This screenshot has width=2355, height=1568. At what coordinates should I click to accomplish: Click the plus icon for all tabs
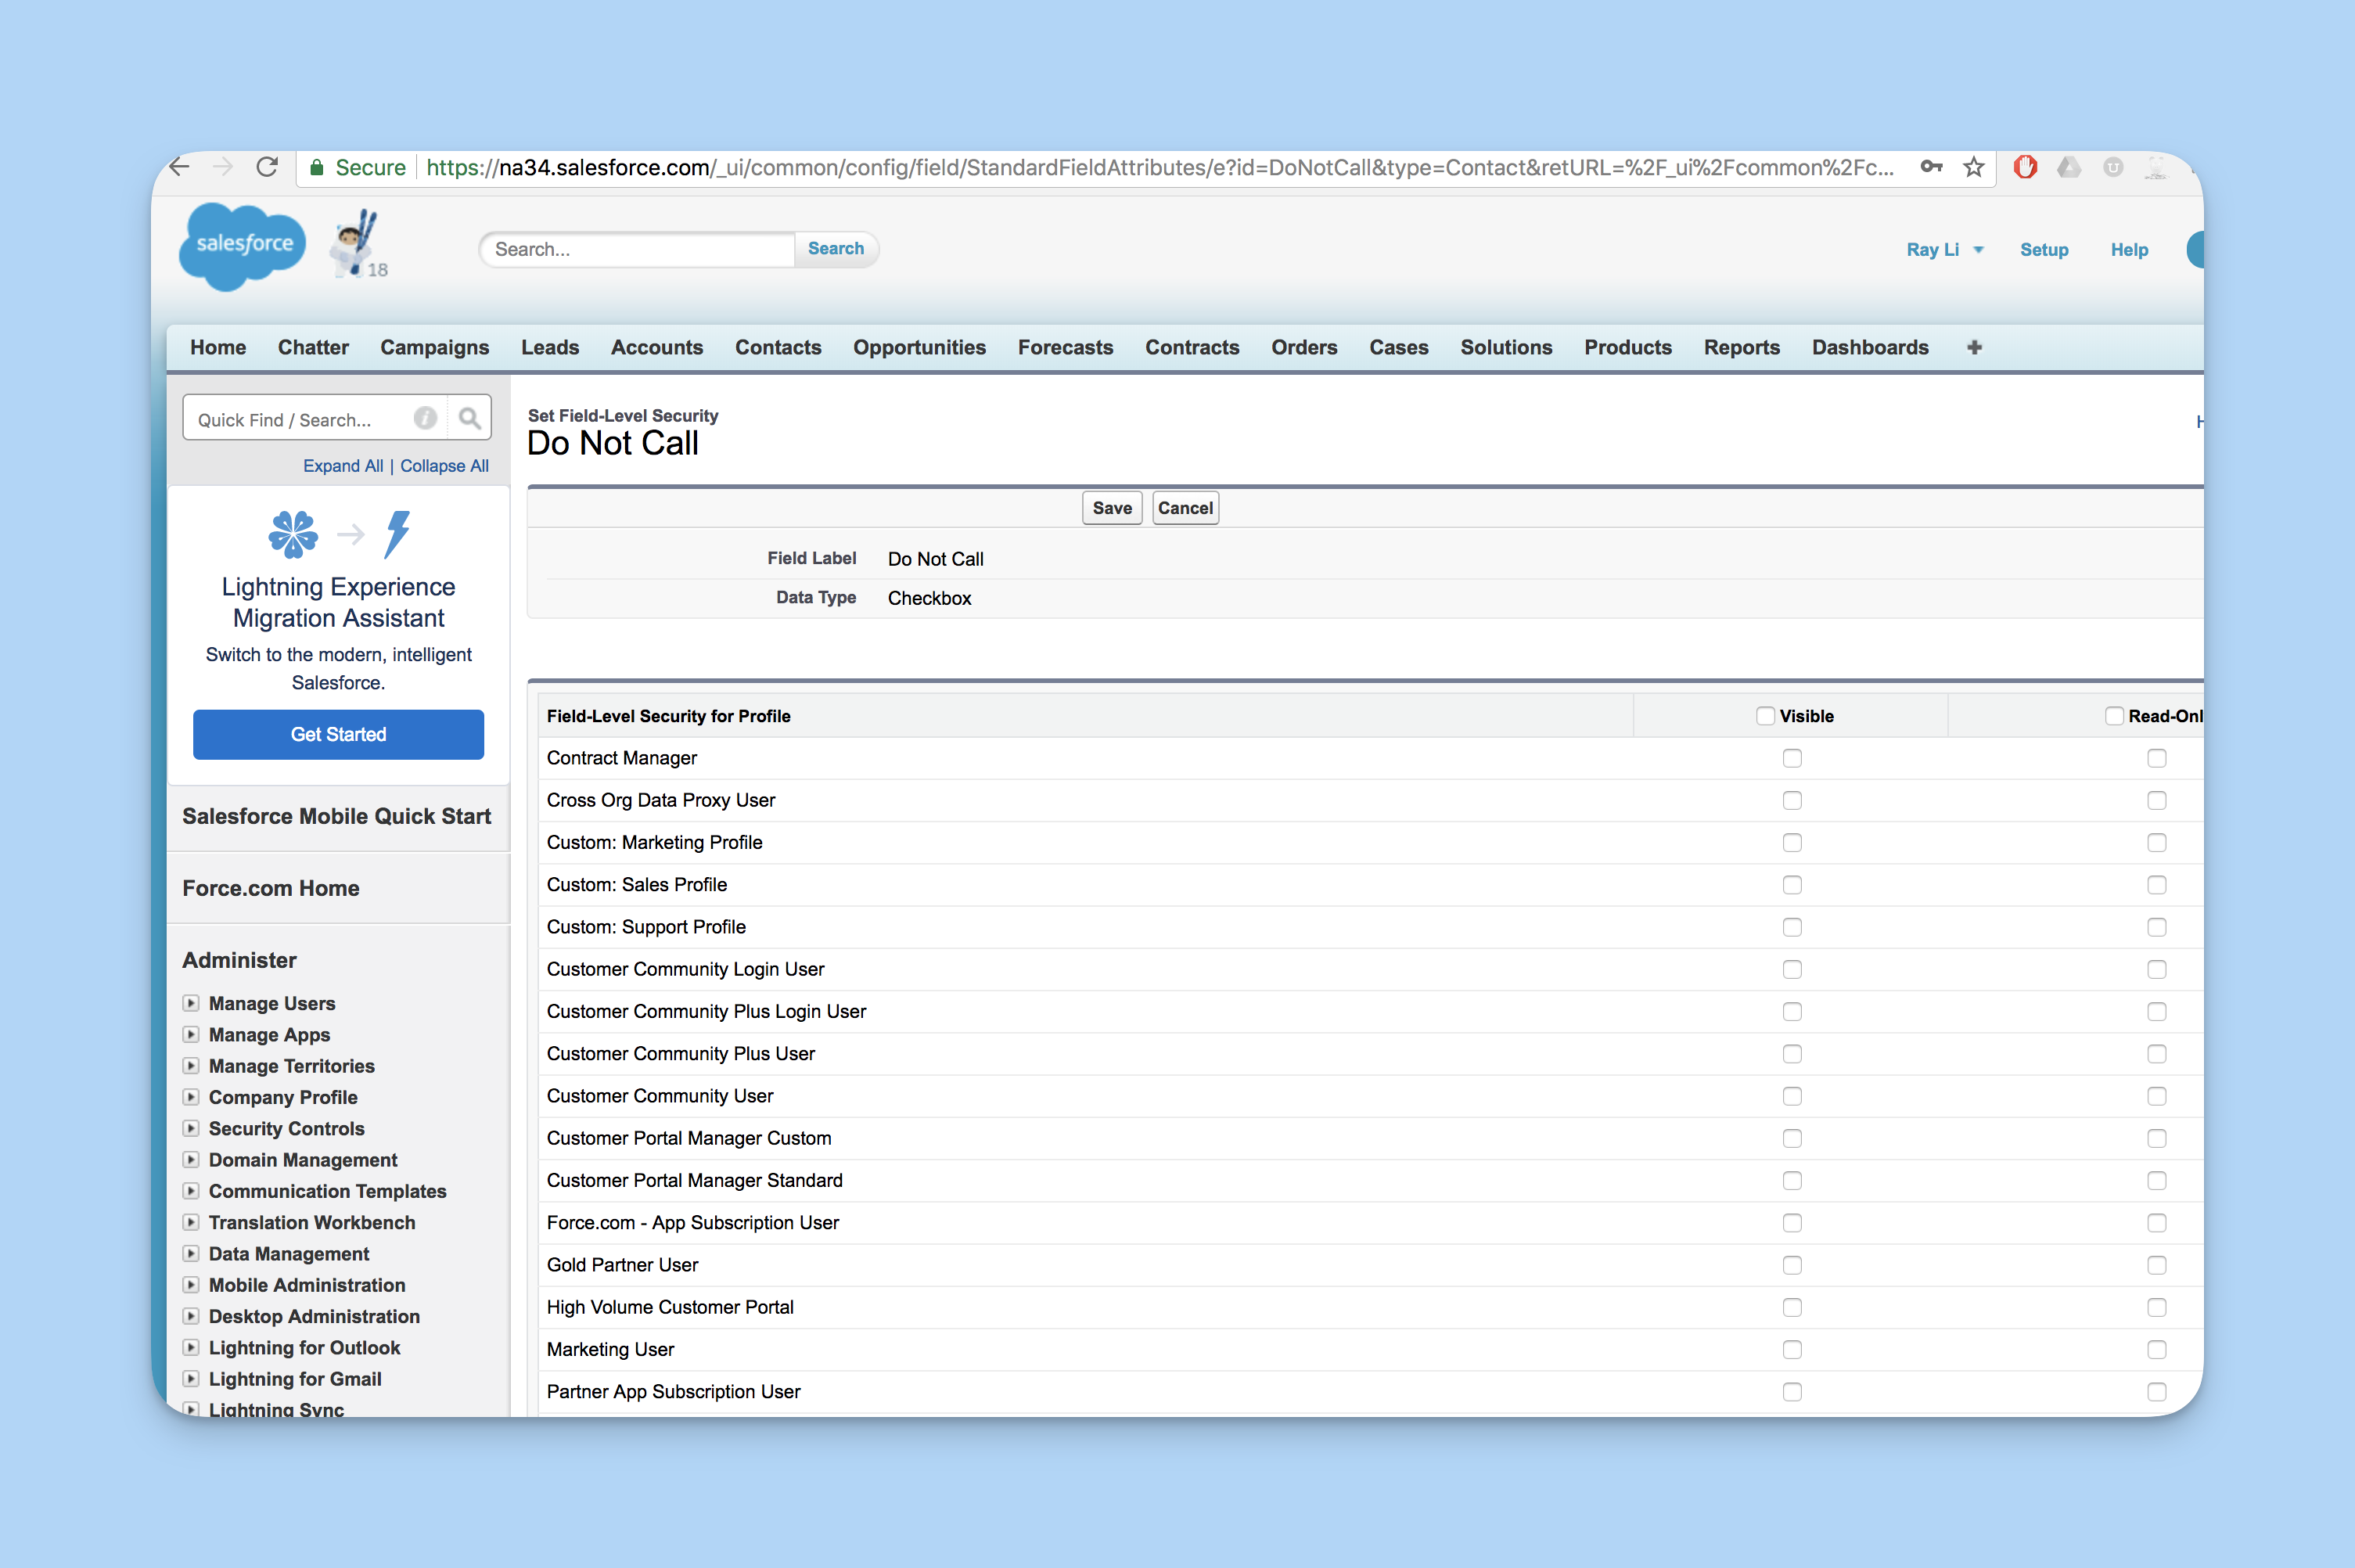[x=1974, y=347]
